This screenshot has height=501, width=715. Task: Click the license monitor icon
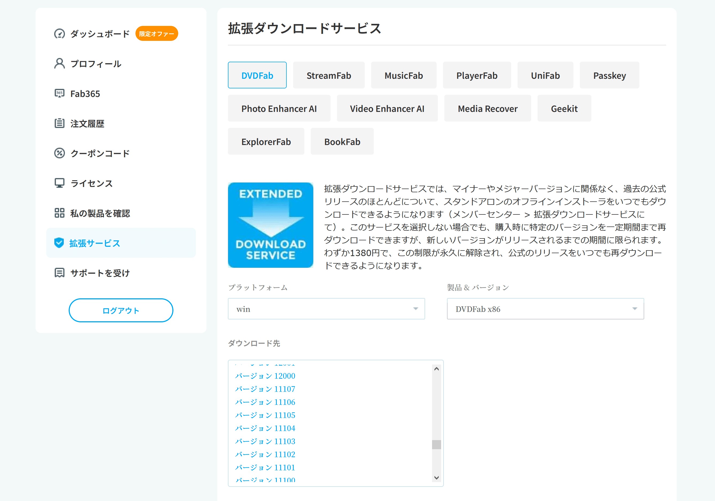(59, 183)
